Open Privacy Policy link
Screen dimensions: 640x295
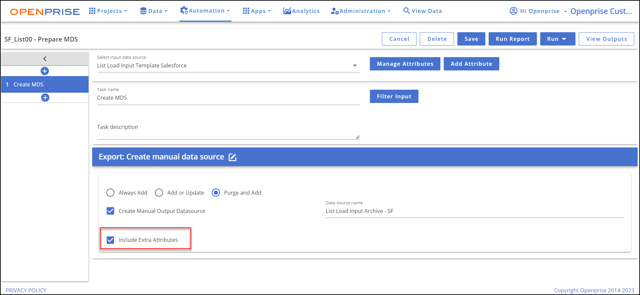pyautogui.click(x=26, y=290)
